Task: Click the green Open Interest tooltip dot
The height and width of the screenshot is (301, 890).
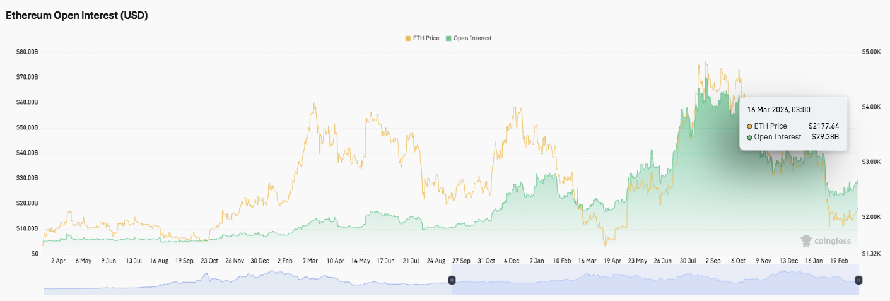Action: click(x=749, y=137)
